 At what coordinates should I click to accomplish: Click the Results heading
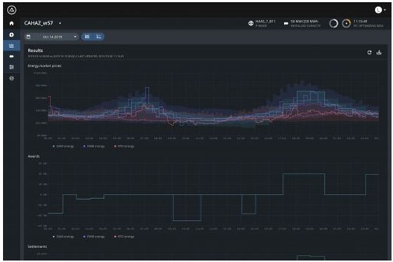[35, 50]
